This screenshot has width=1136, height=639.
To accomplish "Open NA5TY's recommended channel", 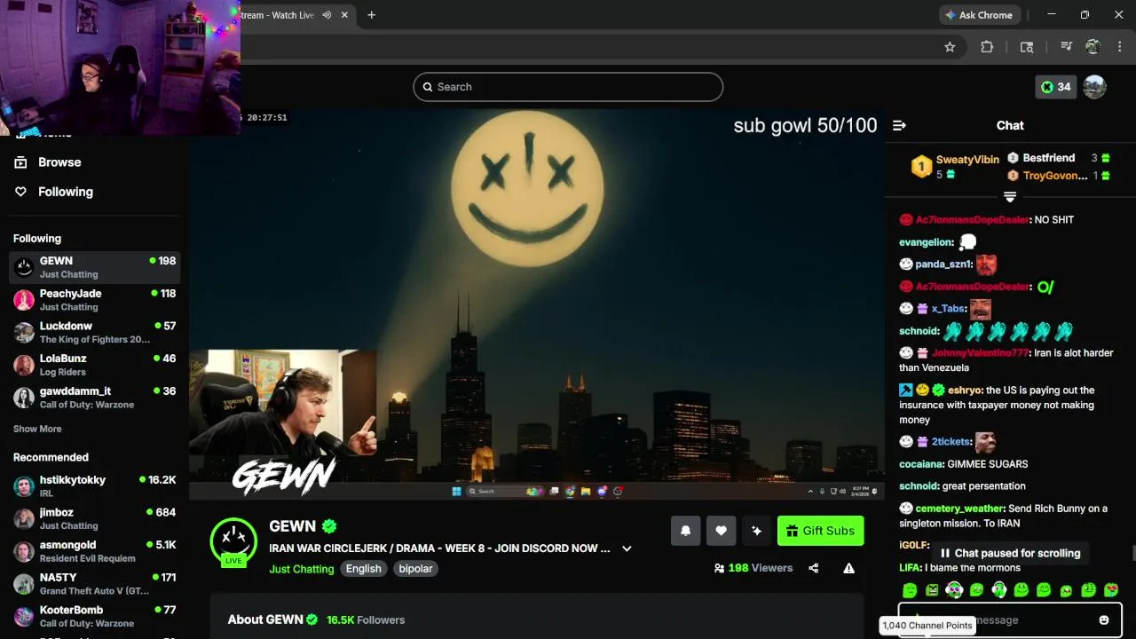I will (94, 584).
